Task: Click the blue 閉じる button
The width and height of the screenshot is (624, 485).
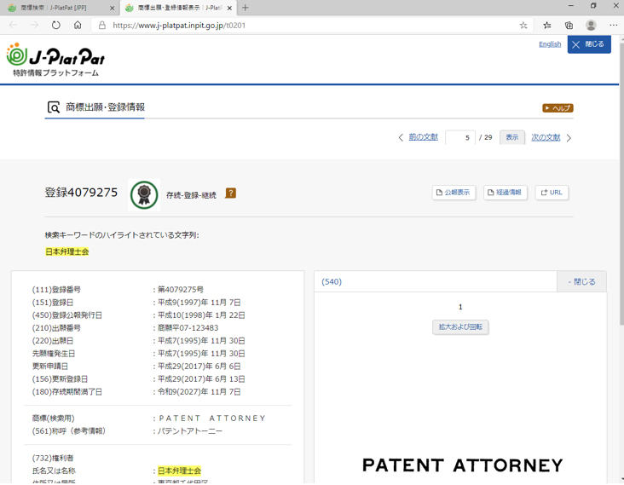Action: pyautogui.click(x=589, y=44)
